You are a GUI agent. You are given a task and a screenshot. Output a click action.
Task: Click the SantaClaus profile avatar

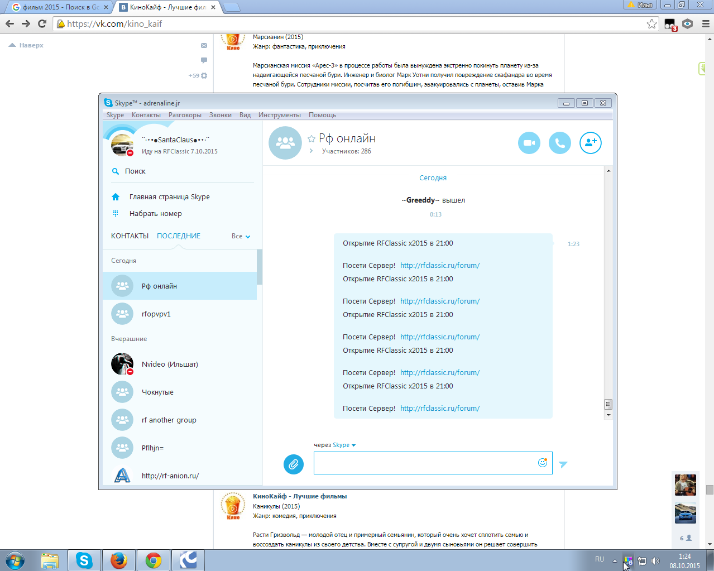(x=122, y=145)
